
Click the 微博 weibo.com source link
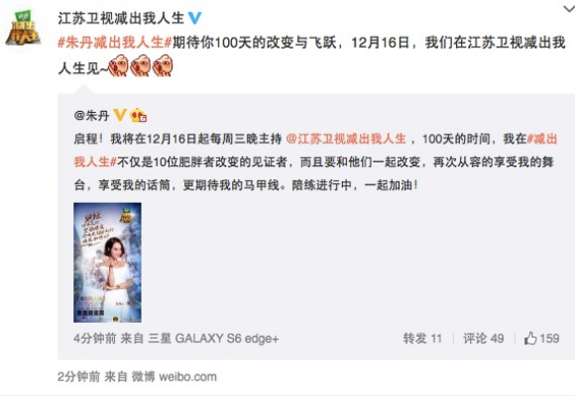174,376
